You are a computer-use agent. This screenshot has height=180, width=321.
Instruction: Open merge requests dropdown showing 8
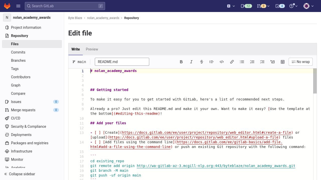263,6
